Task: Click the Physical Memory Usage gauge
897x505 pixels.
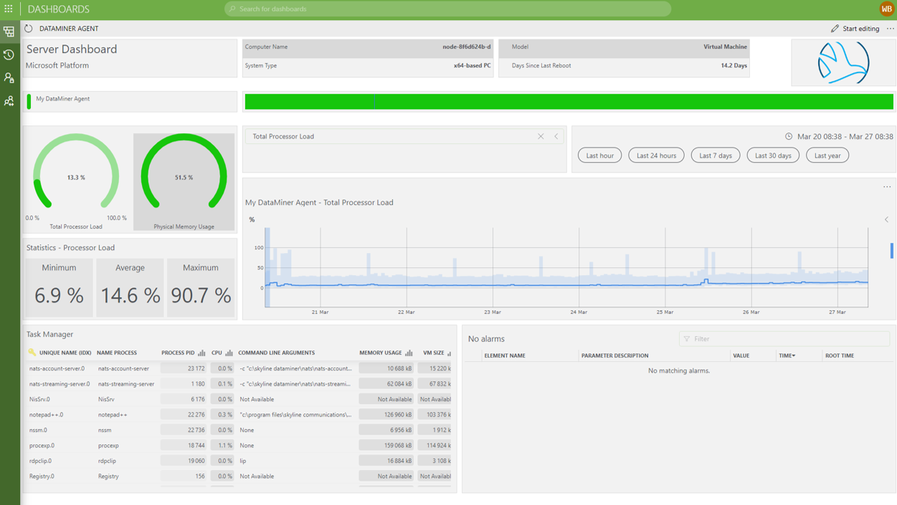Action: tap(184, 182)
